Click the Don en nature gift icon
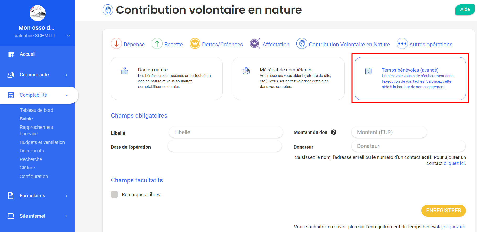Image resolution: width=477 pixels, height=232 pixels. click(x=125, y=71)
